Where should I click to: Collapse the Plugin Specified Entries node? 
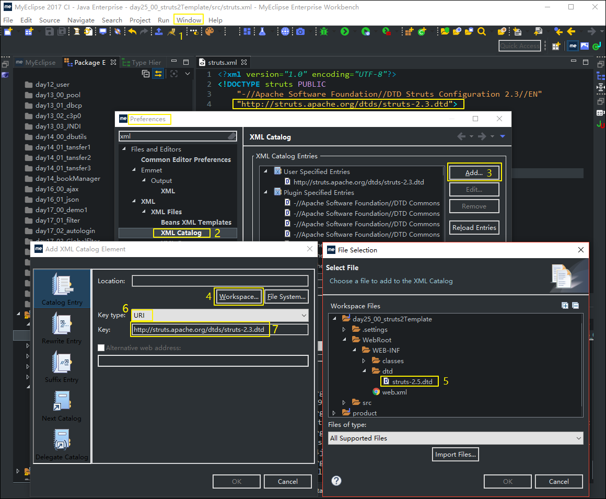pyautogui.click(x=266, y=192)
